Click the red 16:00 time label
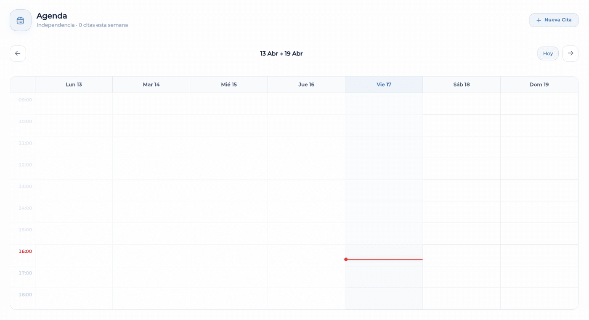 coord(25,251)
